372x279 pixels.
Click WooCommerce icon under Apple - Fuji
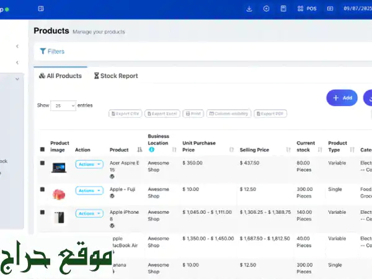(112, 196)
